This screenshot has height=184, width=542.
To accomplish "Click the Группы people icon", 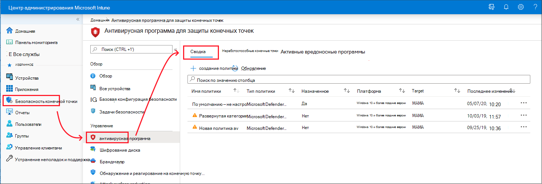I will coord(10,136).
